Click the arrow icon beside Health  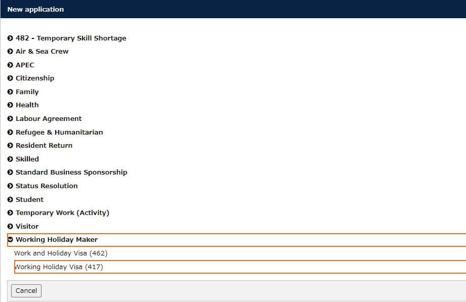10,105
